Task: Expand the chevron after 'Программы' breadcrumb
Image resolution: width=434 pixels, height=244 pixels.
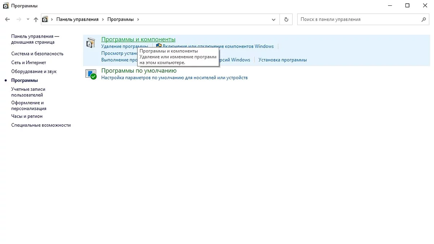Action: [x=138, y=20]
